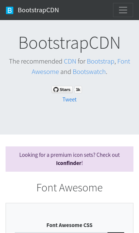The image size is (139, 233).
Task: Click the GitHub octocat icon
Action: 56,90
